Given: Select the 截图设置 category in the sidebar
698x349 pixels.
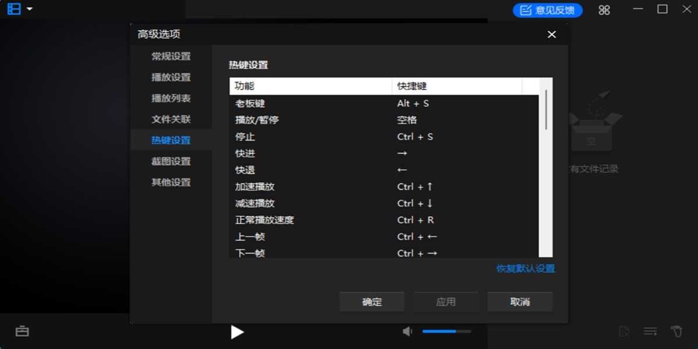Looking at the screenshot, I should tap(172, 161).
